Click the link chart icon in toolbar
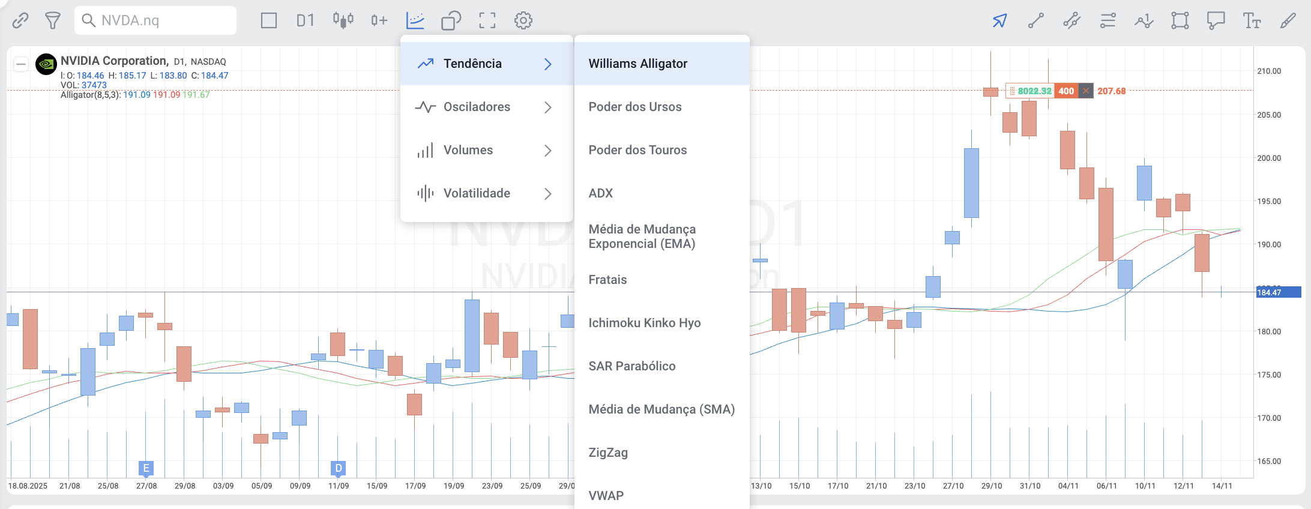This screenshot has width=1311, height=509. [20, 20]
